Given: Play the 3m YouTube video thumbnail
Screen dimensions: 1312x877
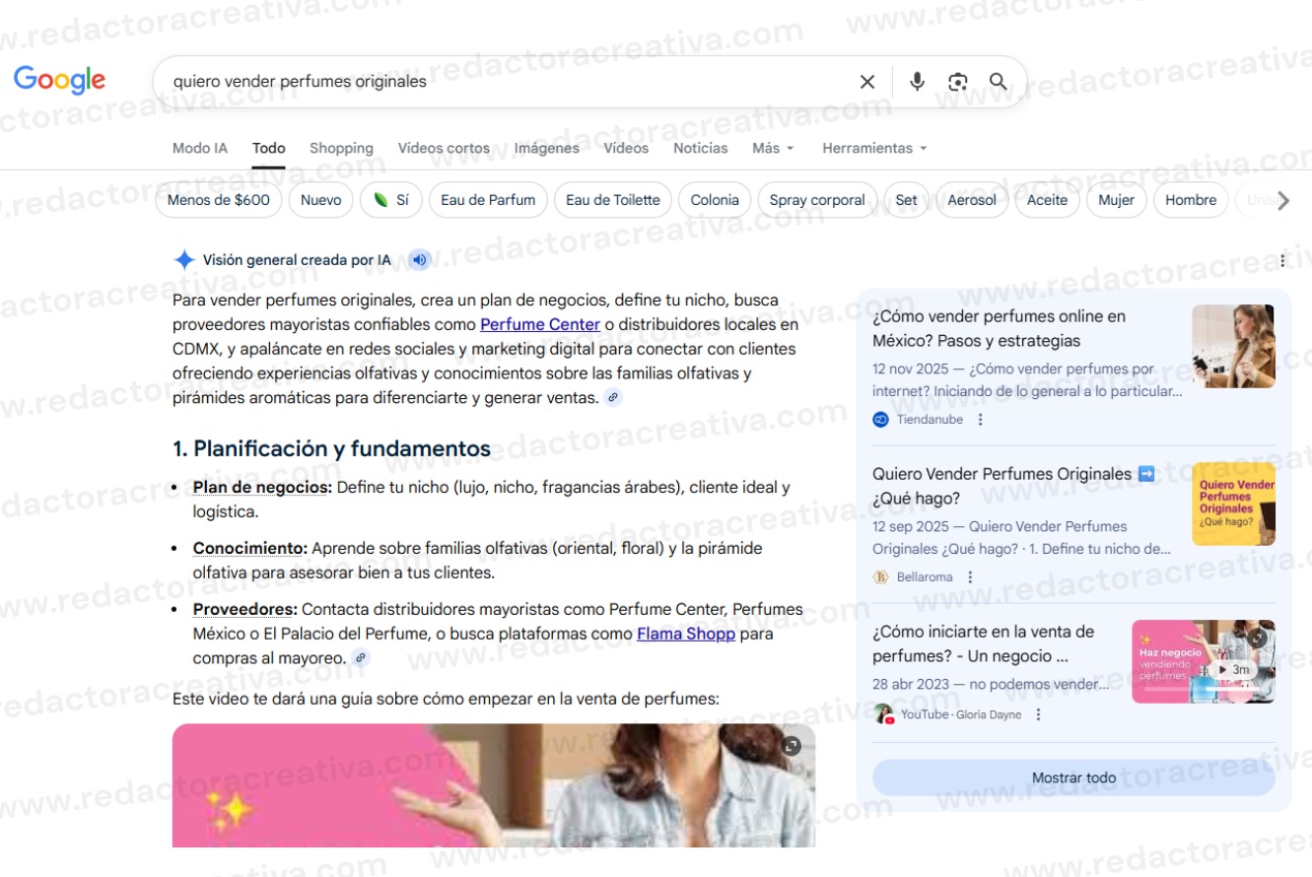Looking at the screenshot, I should [1204, 661].
